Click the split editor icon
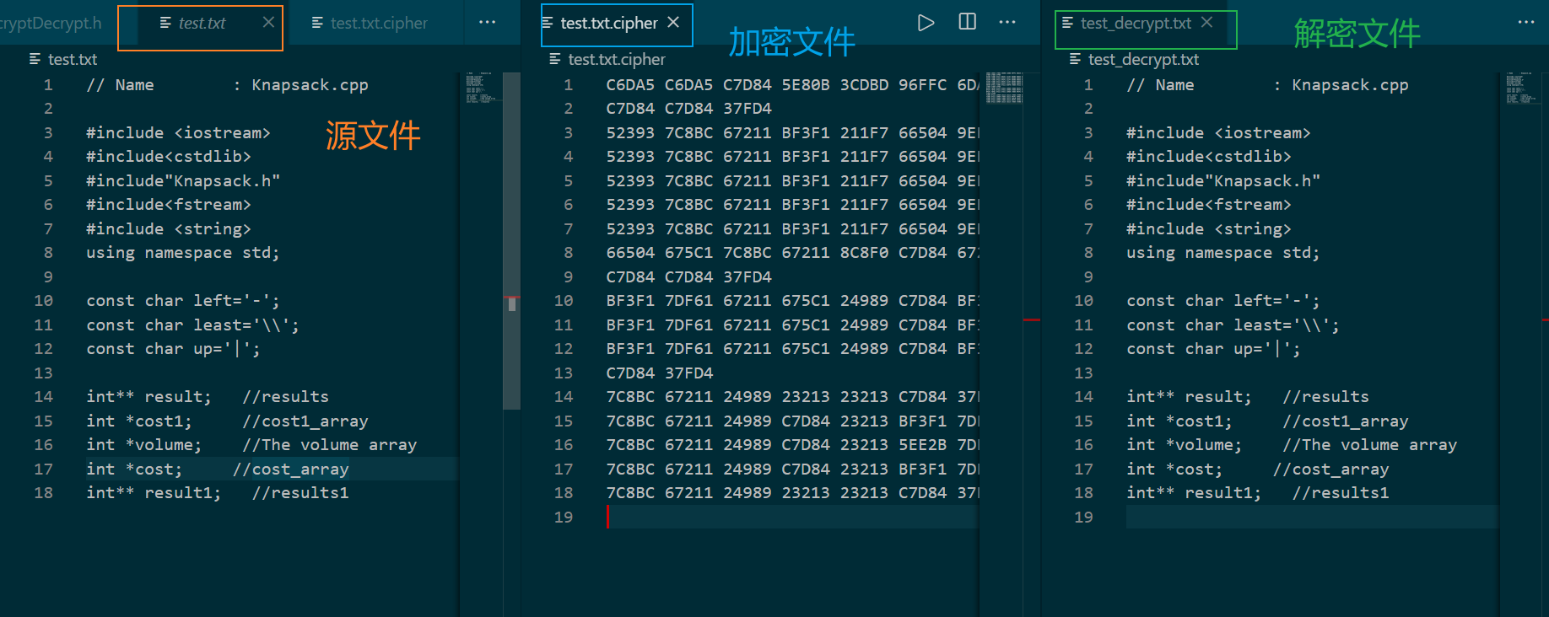Image resolution: width=1549 pixels, height=617 pixels. [x=967, y=22]
